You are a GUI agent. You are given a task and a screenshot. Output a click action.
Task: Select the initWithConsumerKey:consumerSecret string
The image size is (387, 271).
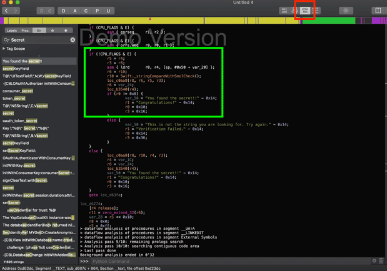tap(39, 173)
